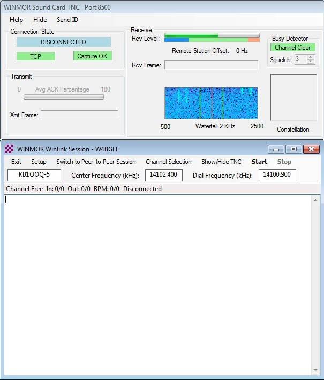Click the Squelch value field
324x380 pixels.
[x=301, y=59]
